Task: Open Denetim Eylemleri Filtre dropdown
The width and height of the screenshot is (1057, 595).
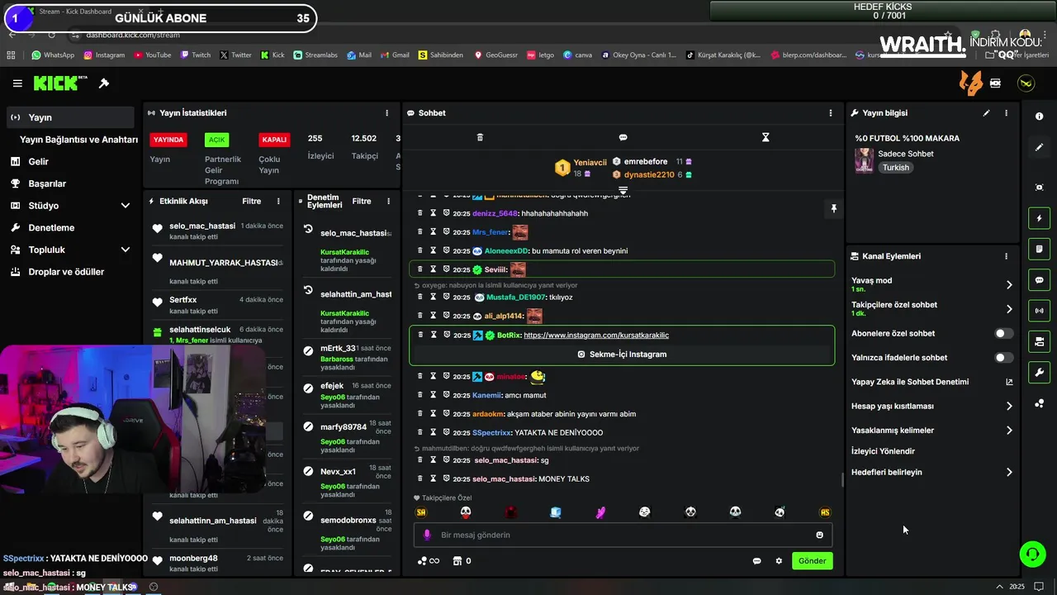Action: click(362, 201)
